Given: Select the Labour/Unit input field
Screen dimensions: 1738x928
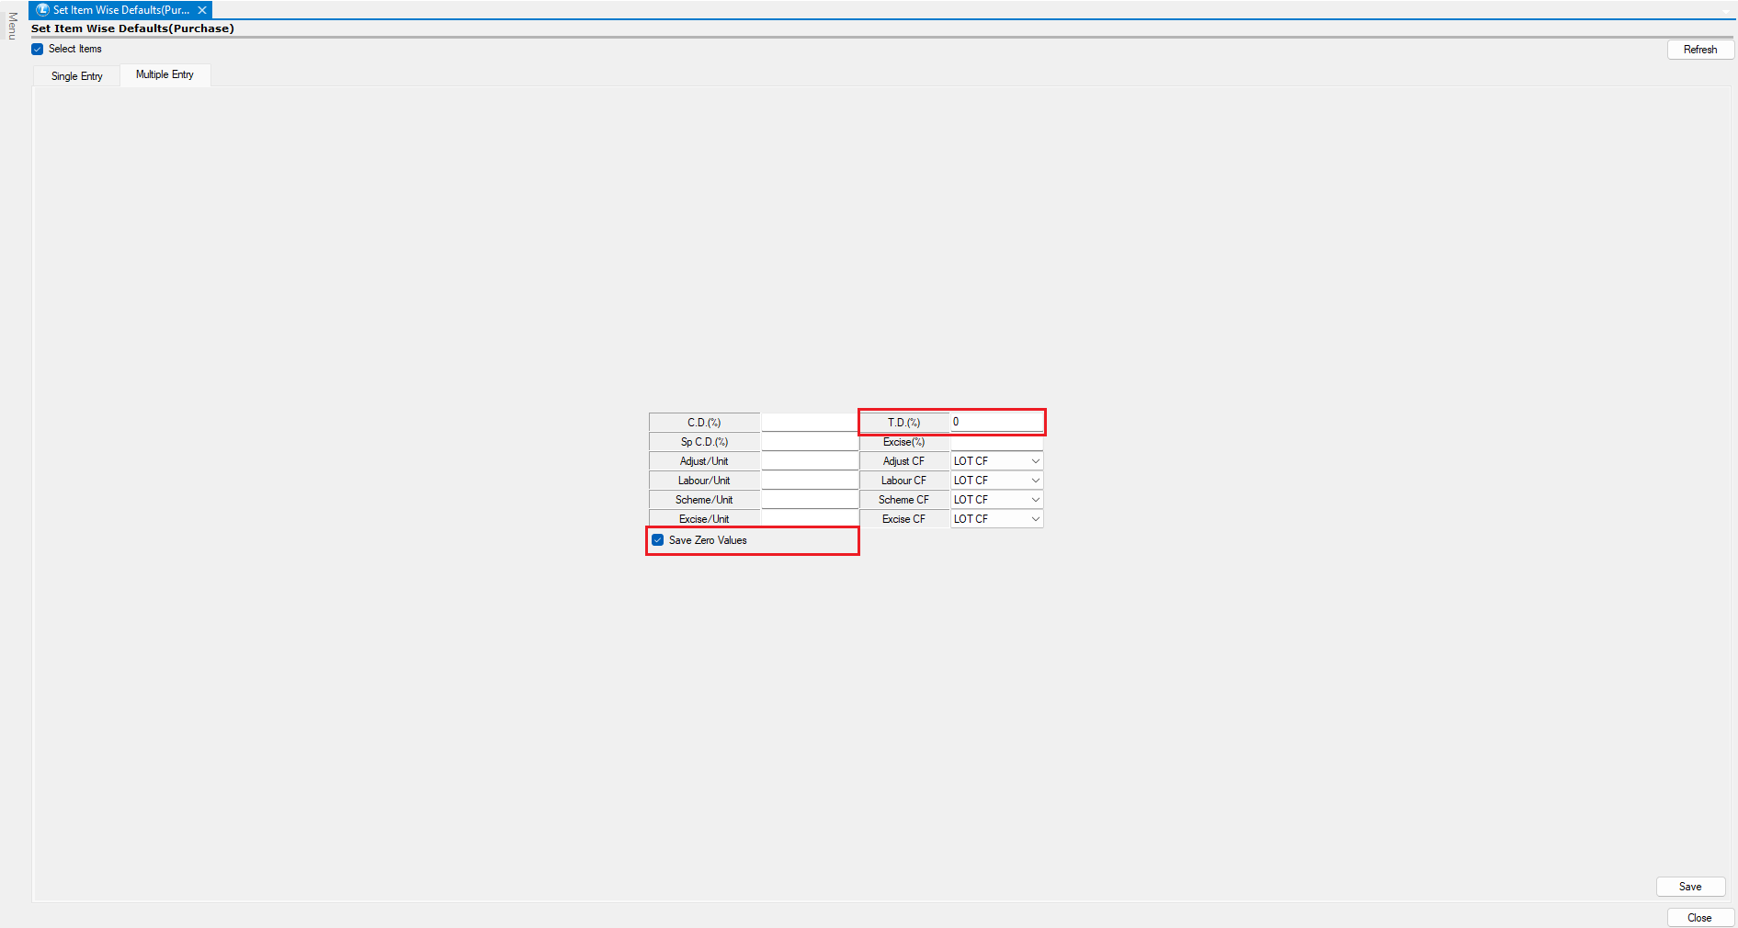Looking at the screenshot, I should pyautogui.click(x=809, y=481).
